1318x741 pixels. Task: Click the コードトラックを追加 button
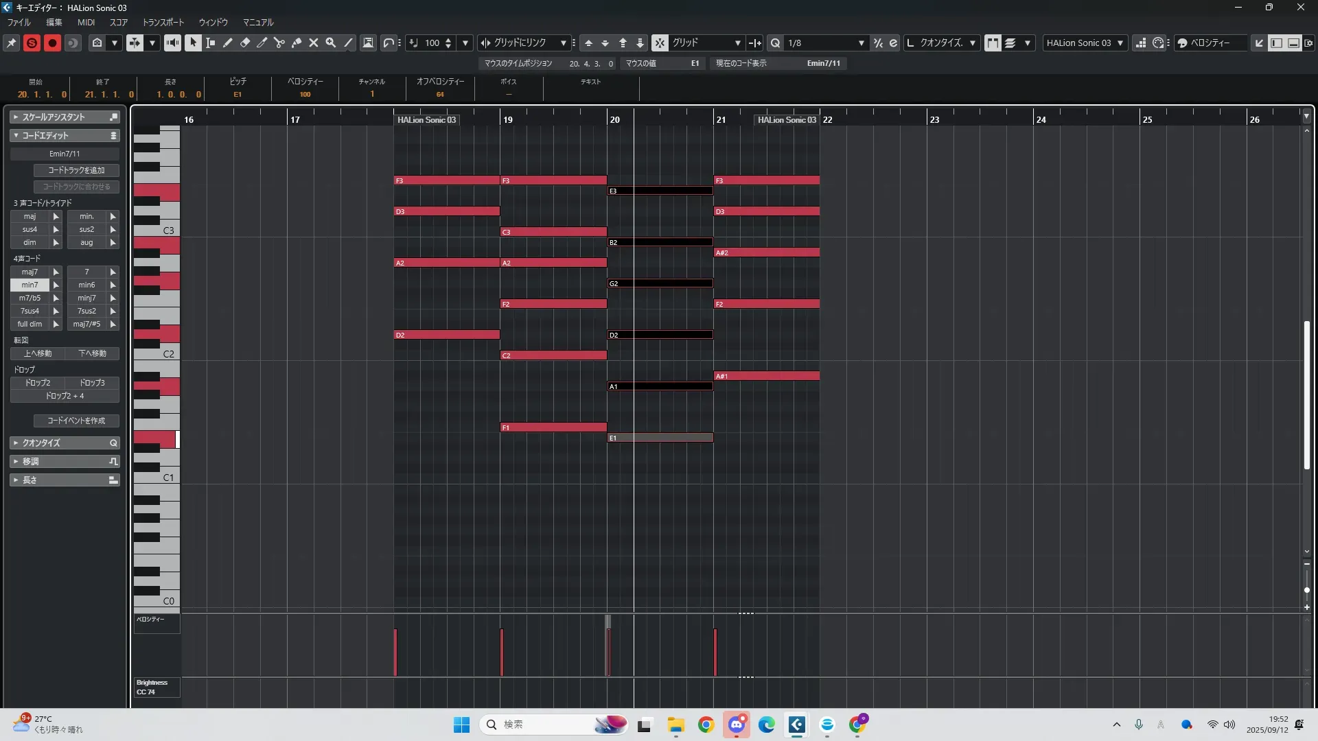(x=76, y=170)
